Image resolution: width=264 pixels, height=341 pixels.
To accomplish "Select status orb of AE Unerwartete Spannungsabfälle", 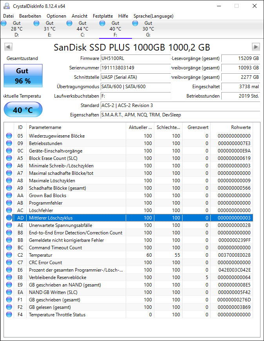I will 9,225.
